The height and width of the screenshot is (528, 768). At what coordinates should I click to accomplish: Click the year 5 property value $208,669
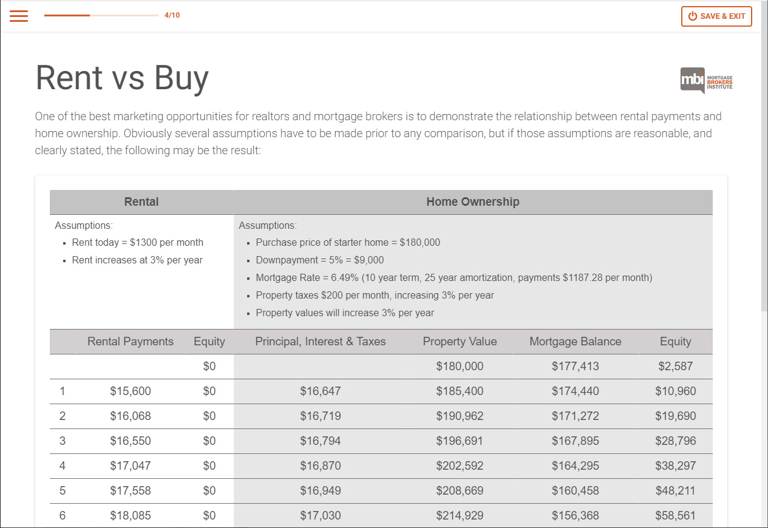pos(460,491)
